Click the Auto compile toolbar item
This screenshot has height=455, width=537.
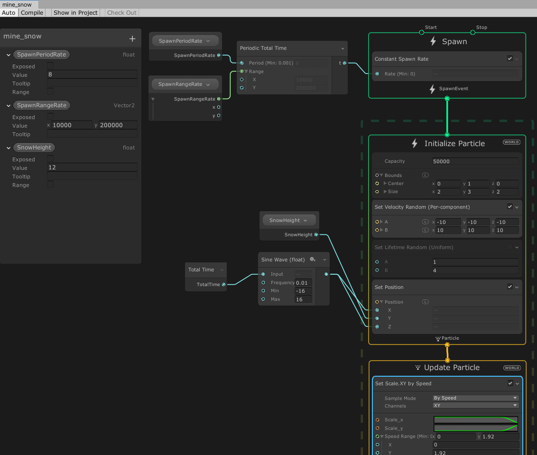point(9,13)
